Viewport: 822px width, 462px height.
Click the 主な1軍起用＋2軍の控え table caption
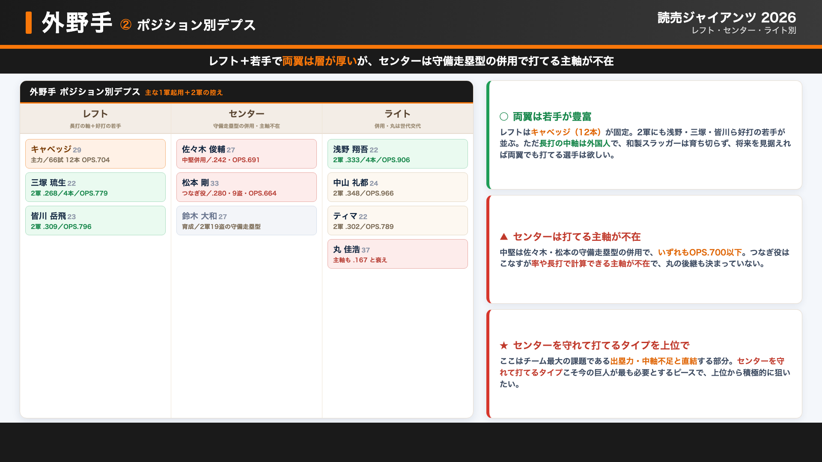pyautogui.click(x=184, y=92)
